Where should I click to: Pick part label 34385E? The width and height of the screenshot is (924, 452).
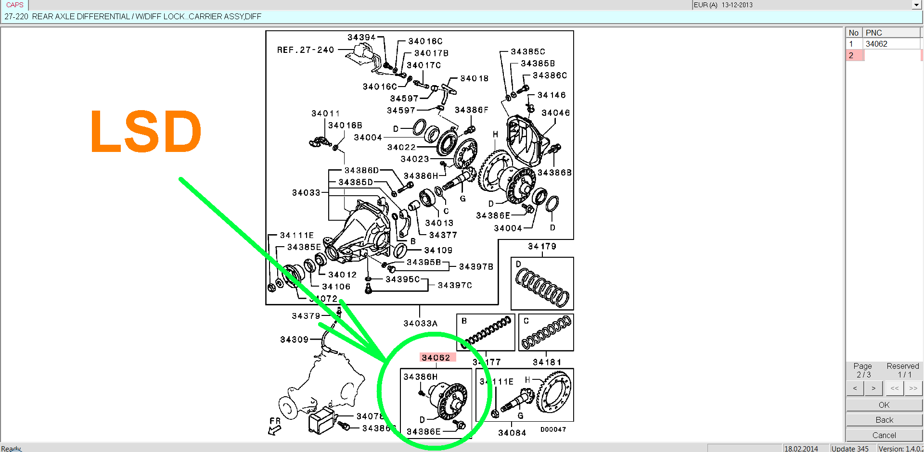tap(304, 247)
